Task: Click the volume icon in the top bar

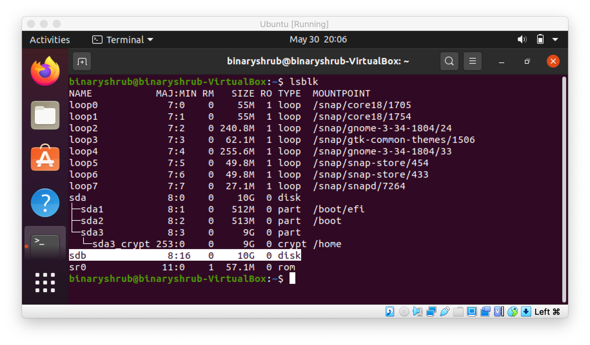Action: pos(522,40)
